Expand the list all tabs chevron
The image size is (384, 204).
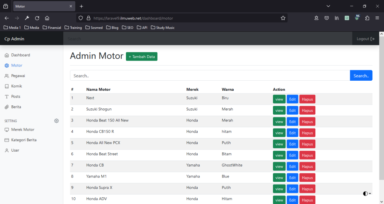pos(328,6)
